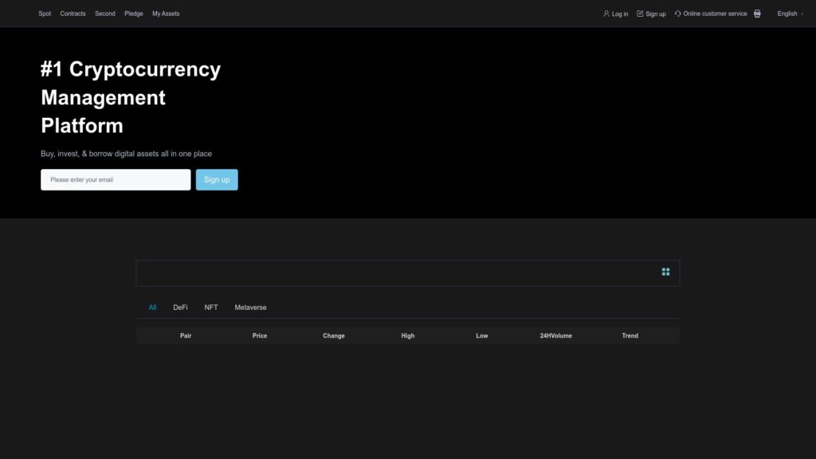Switch to the NFT tab

coord(210,307)
